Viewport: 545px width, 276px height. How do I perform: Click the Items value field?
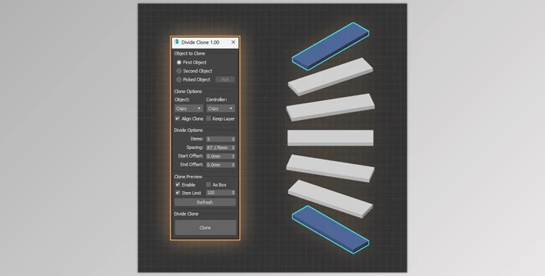pyautogui.click(x=219, y=139)
